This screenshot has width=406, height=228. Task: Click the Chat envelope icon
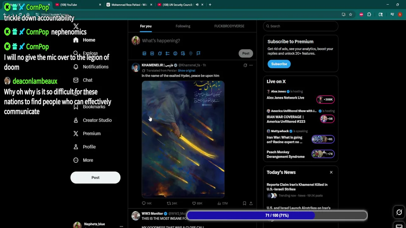[76, 80]
